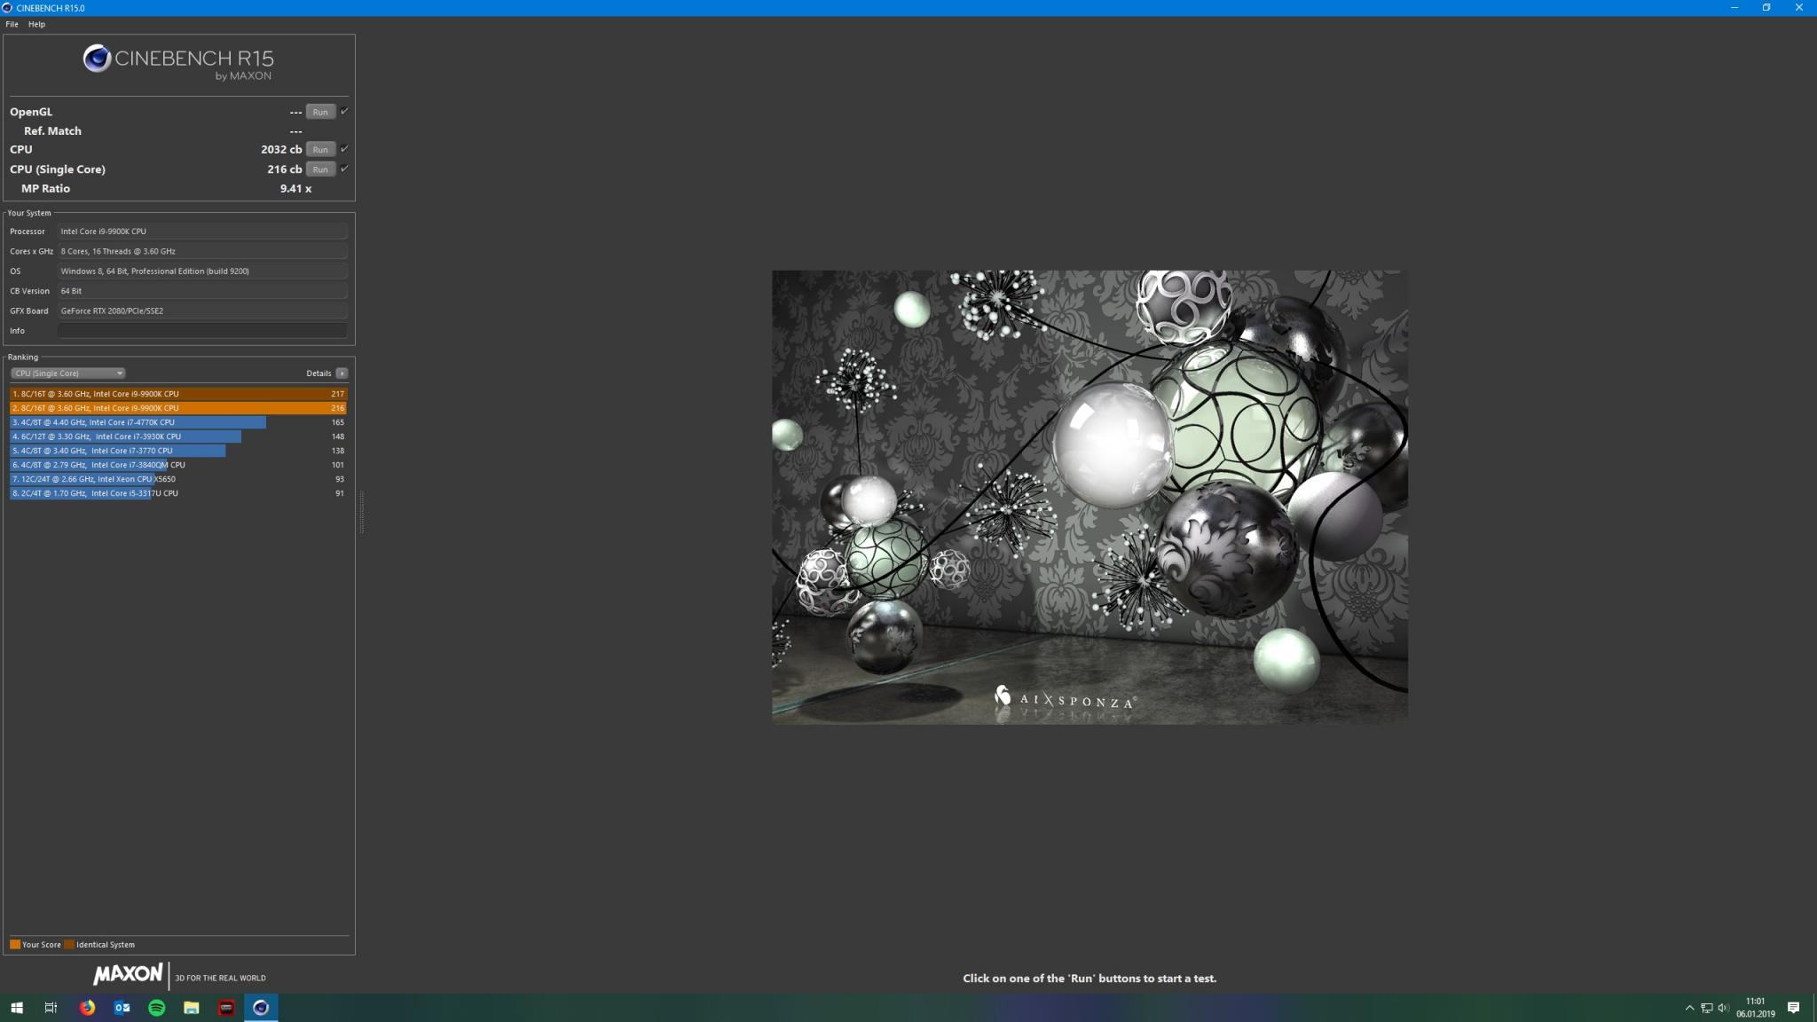Click the Cinebench icon in the taskbar
1817x1022 pixels.
[x=261, y=1008]
